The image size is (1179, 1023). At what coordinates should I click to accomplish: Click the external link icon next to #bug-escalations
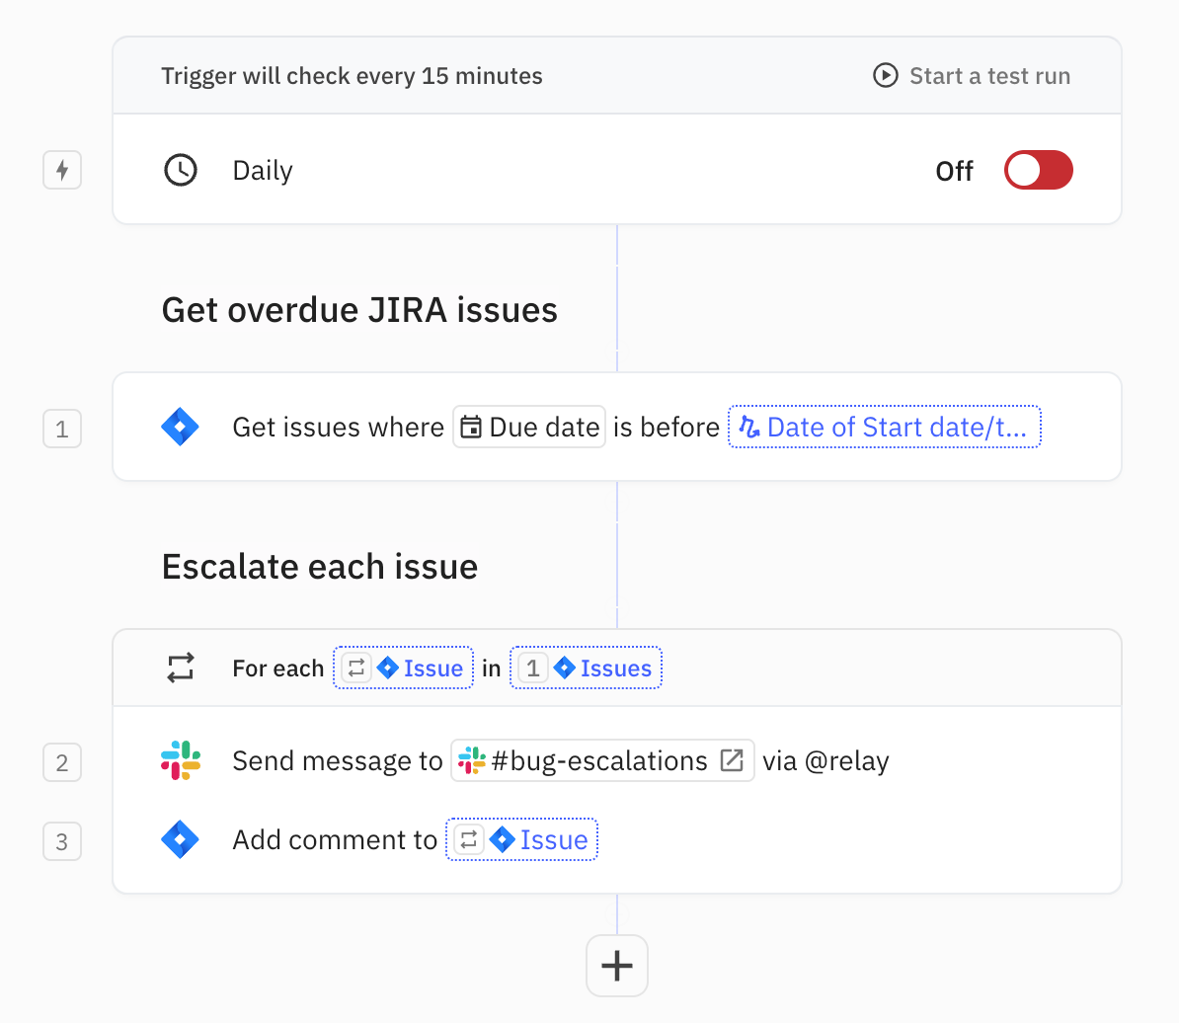click(x=732, y=760)
